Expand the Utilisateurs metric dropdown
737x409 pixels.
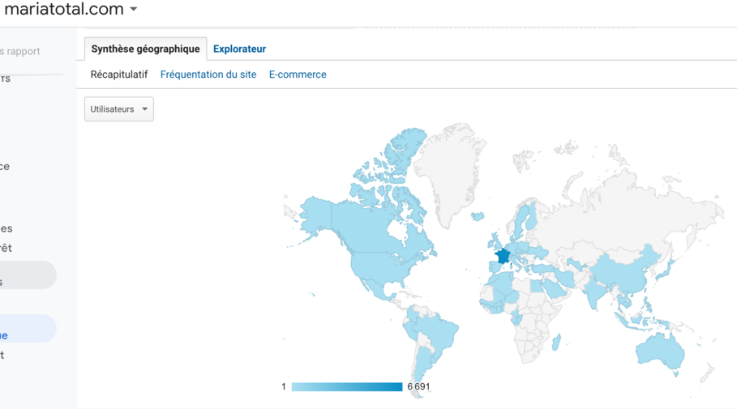coord(118,109)
